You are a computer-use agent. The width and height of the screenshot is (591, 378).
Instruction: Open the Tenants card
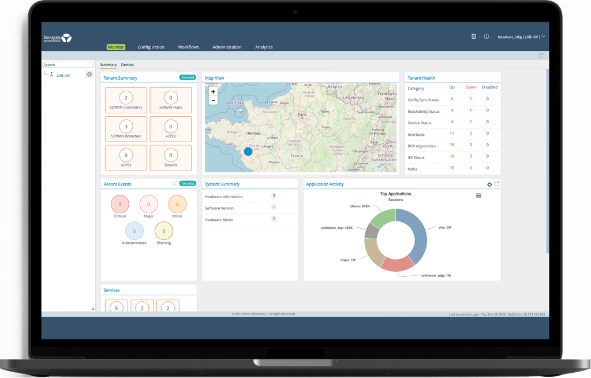171,158
